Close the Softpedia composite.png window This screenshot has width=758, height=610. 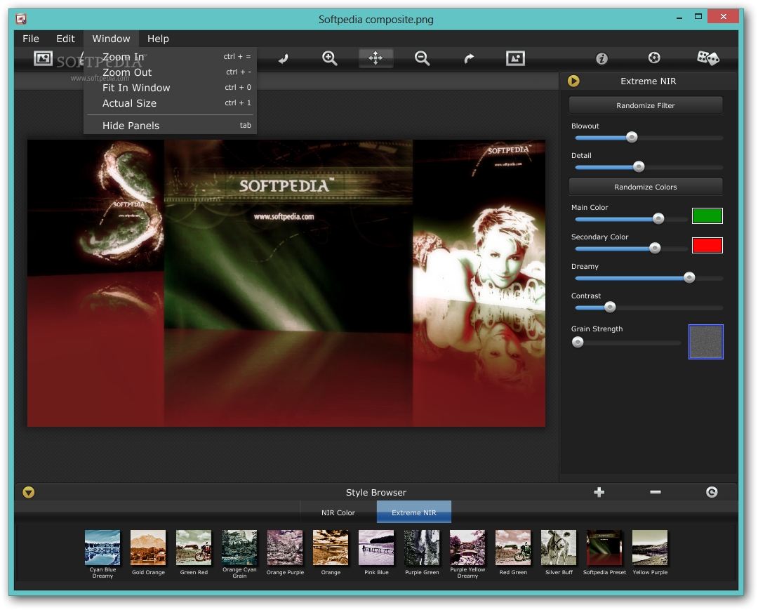(x=723, y=16)
